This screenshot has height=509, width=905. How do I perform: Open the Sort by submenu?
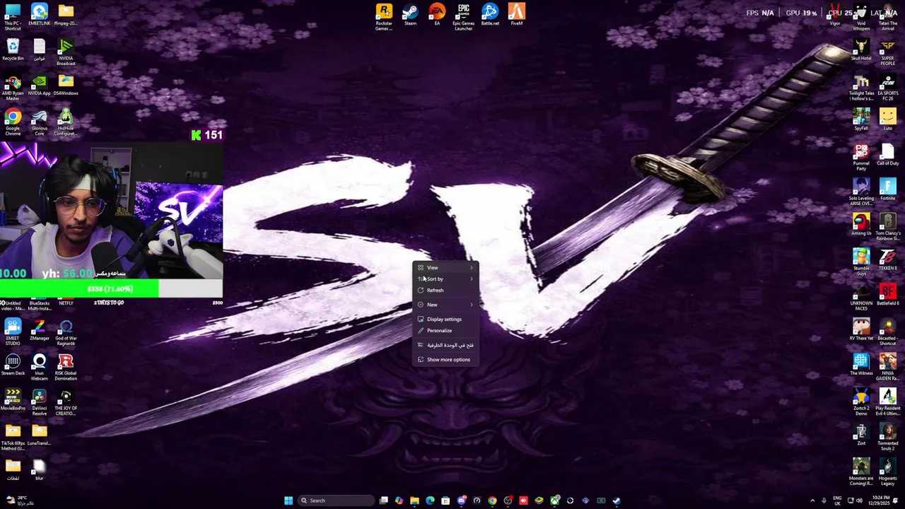pos(445,279)
